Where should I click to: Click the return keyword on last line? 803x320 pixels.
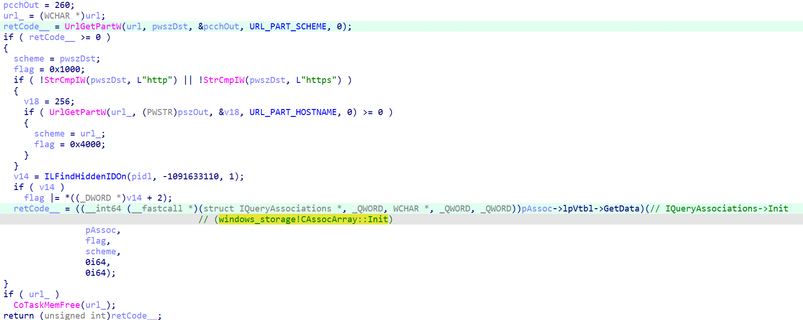coord(19,316)
